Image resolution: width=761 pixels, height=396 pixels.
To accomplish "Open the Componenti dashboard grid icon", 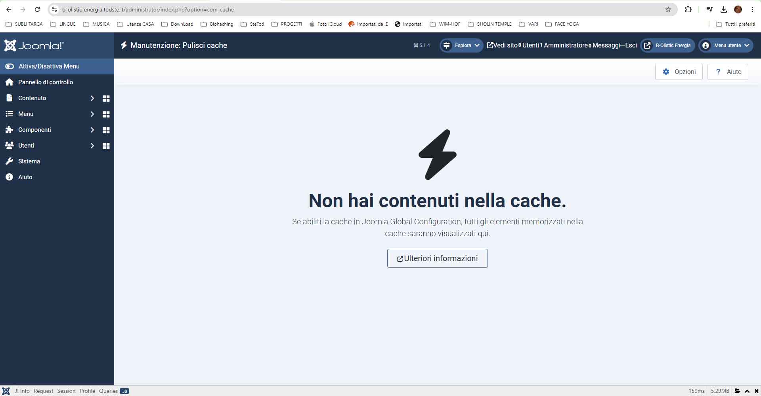I will coord(106,130).
